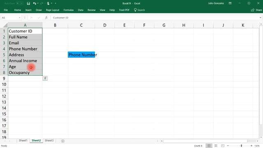Click the Quick Analysis icon below selection
Viewport: 263px width, 148px height.
(45, 78)
